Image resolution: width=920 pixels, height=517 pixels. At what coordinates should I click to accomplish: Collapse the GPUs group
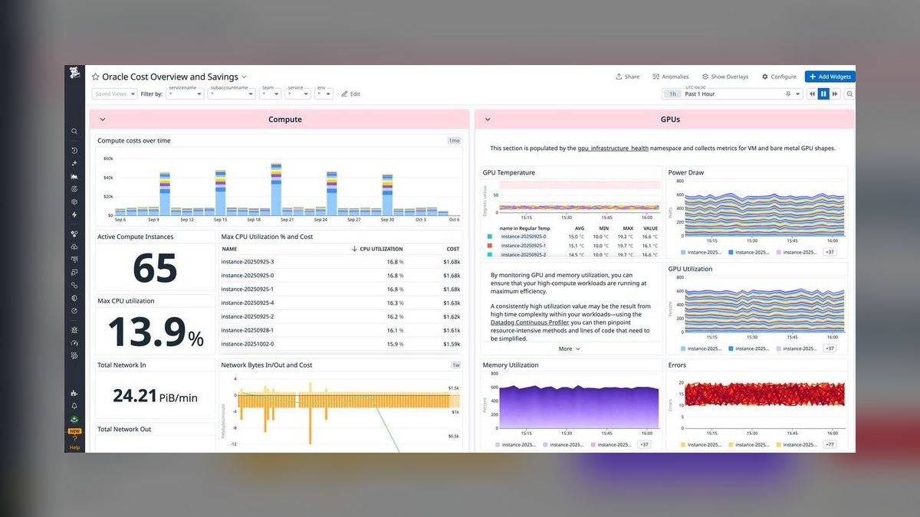[488, 119]
